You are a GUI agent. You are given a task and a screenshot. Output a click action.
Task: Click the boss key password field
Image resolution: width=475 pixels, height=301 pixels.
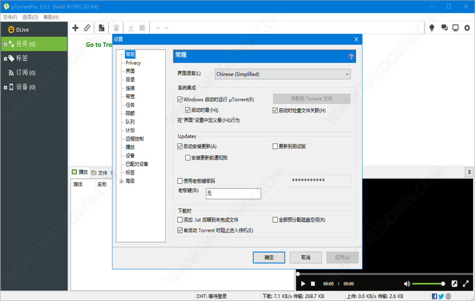[320, 181]
